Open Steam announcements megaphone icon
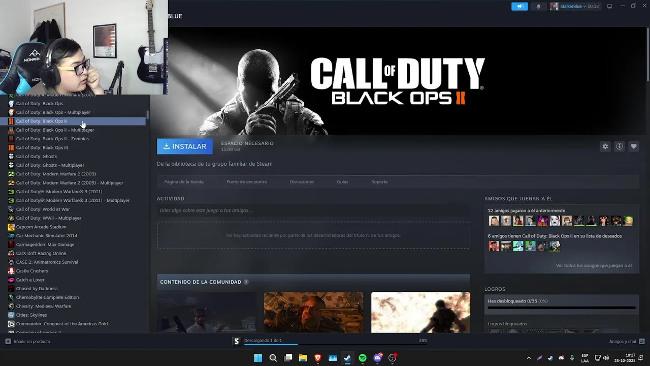Image resolution: width=650 pixels, height=366 pixels. point(519,6)
